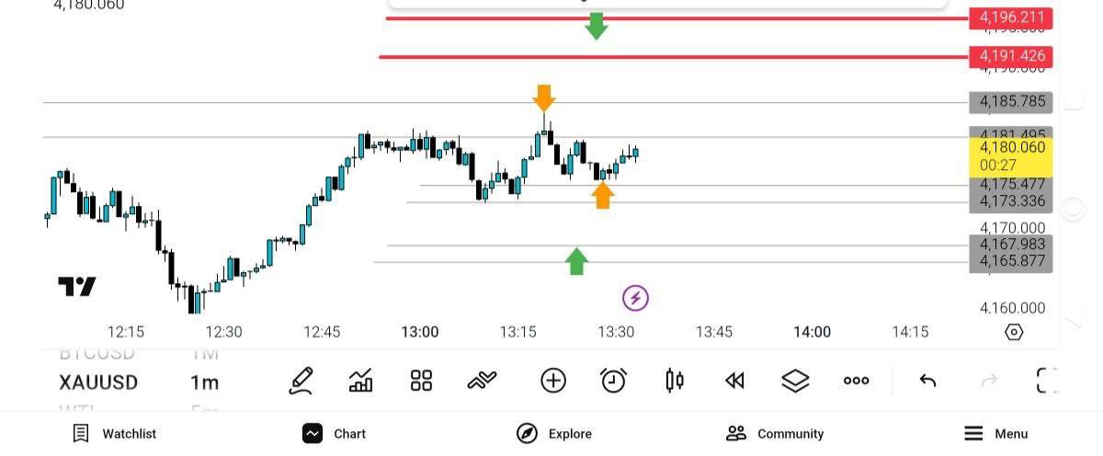Change the 1m timeframe interval
This screenshot has height=456, width=1103.
(x=204, y=382)
